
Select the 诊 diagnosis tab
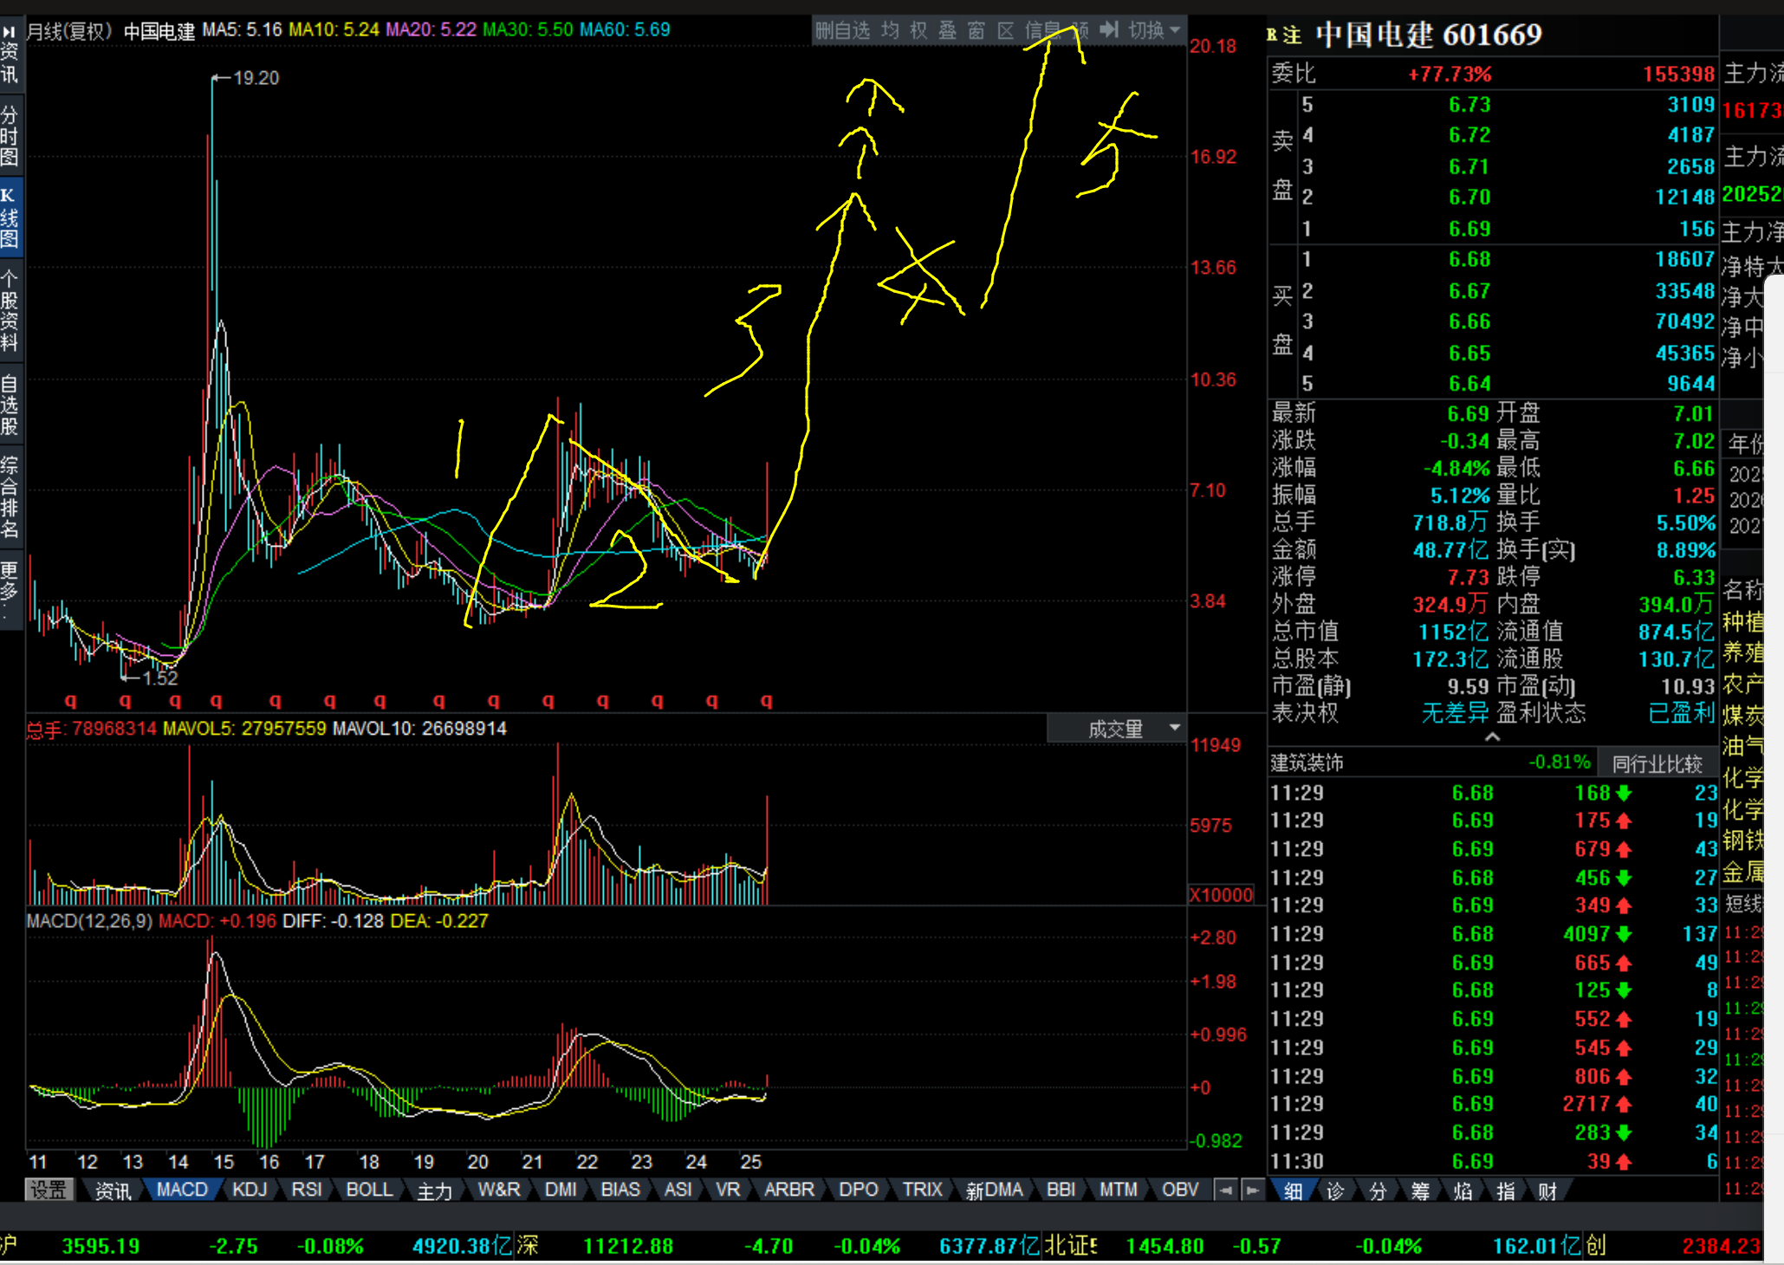[1335, 1191]
